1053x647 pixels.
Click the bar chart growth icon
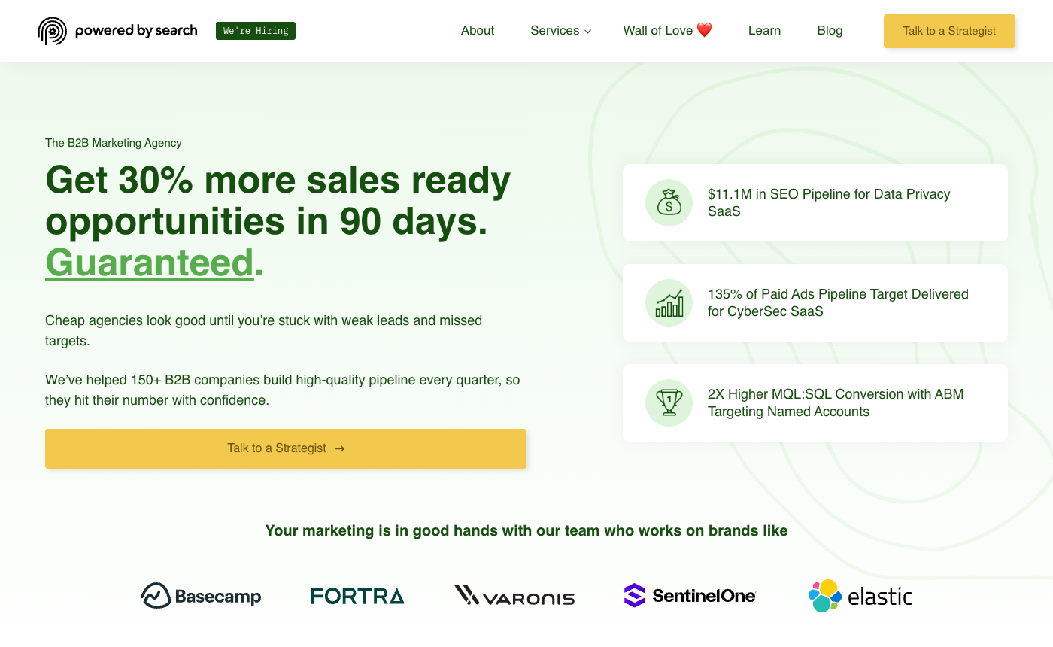[x=669, y=302]
